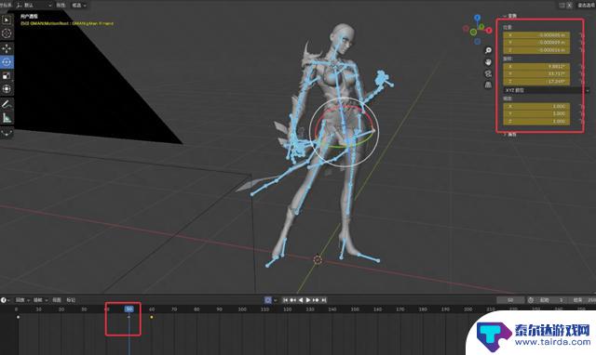Jump to previous keyframe
Viewport: 596px width, 355px height.
pos(292,300)
